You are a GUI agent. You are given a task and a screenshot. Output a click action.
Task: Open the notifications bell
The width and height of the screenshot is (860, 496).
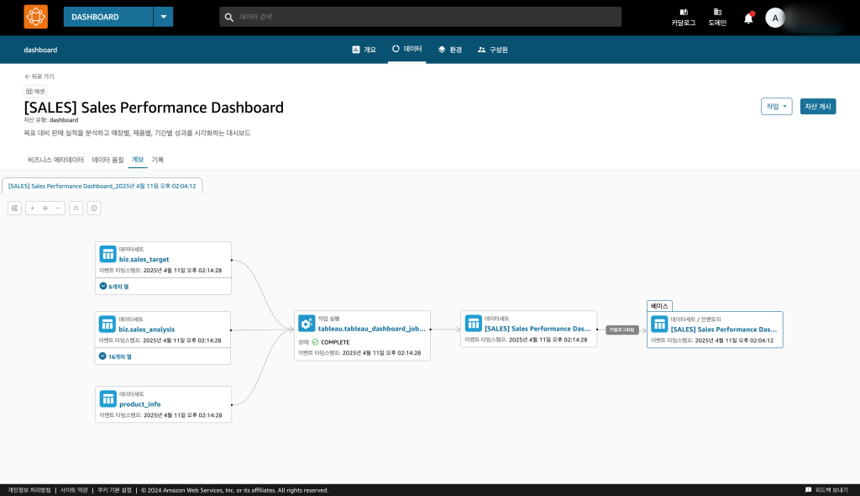pyautogui.click(x=748, y=18)
